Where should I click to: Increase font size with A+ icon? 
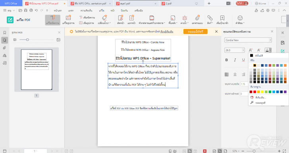[250, 50]
